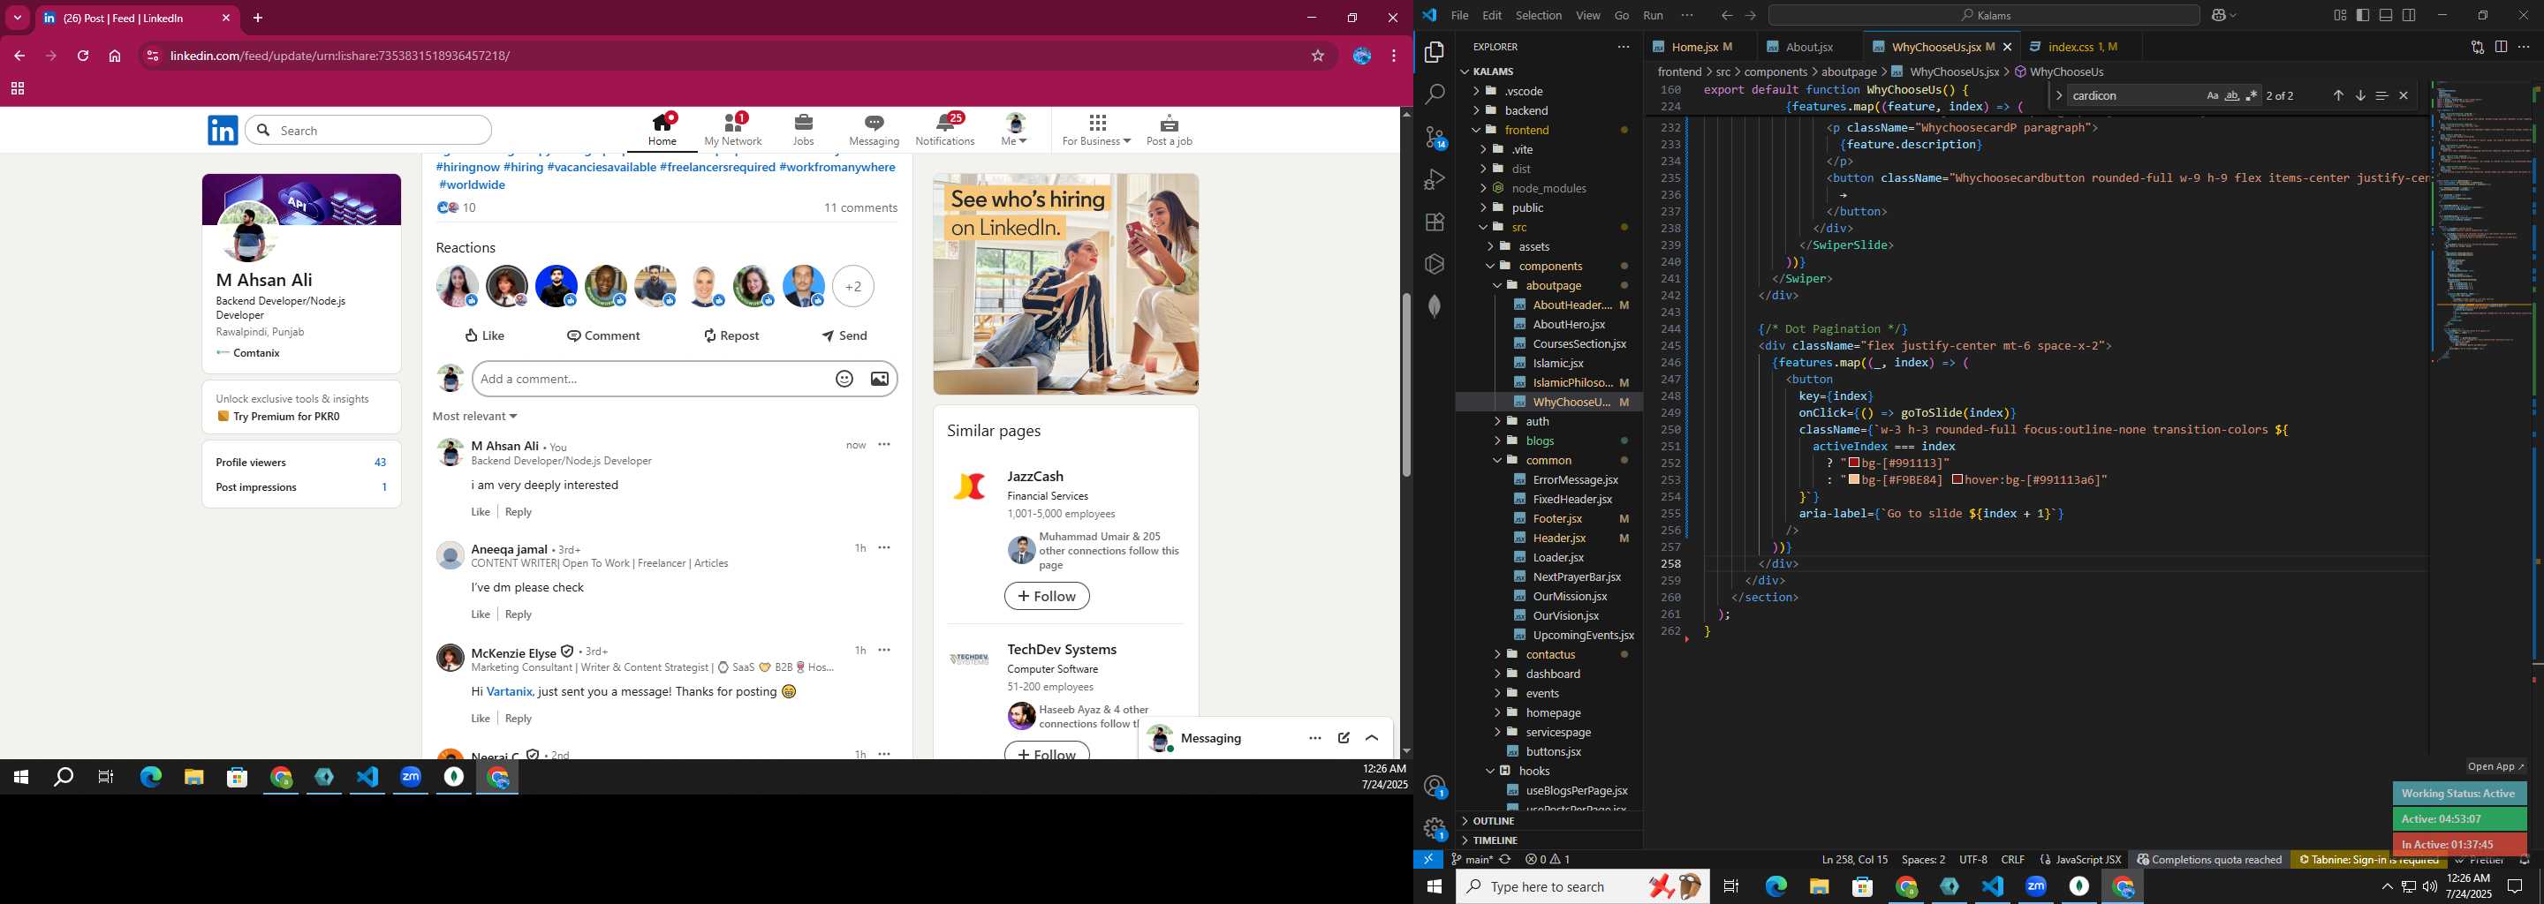Click Send under the LinkedIn post
2544x904 pixels.
pyautogui.click(x=844, y=335)
